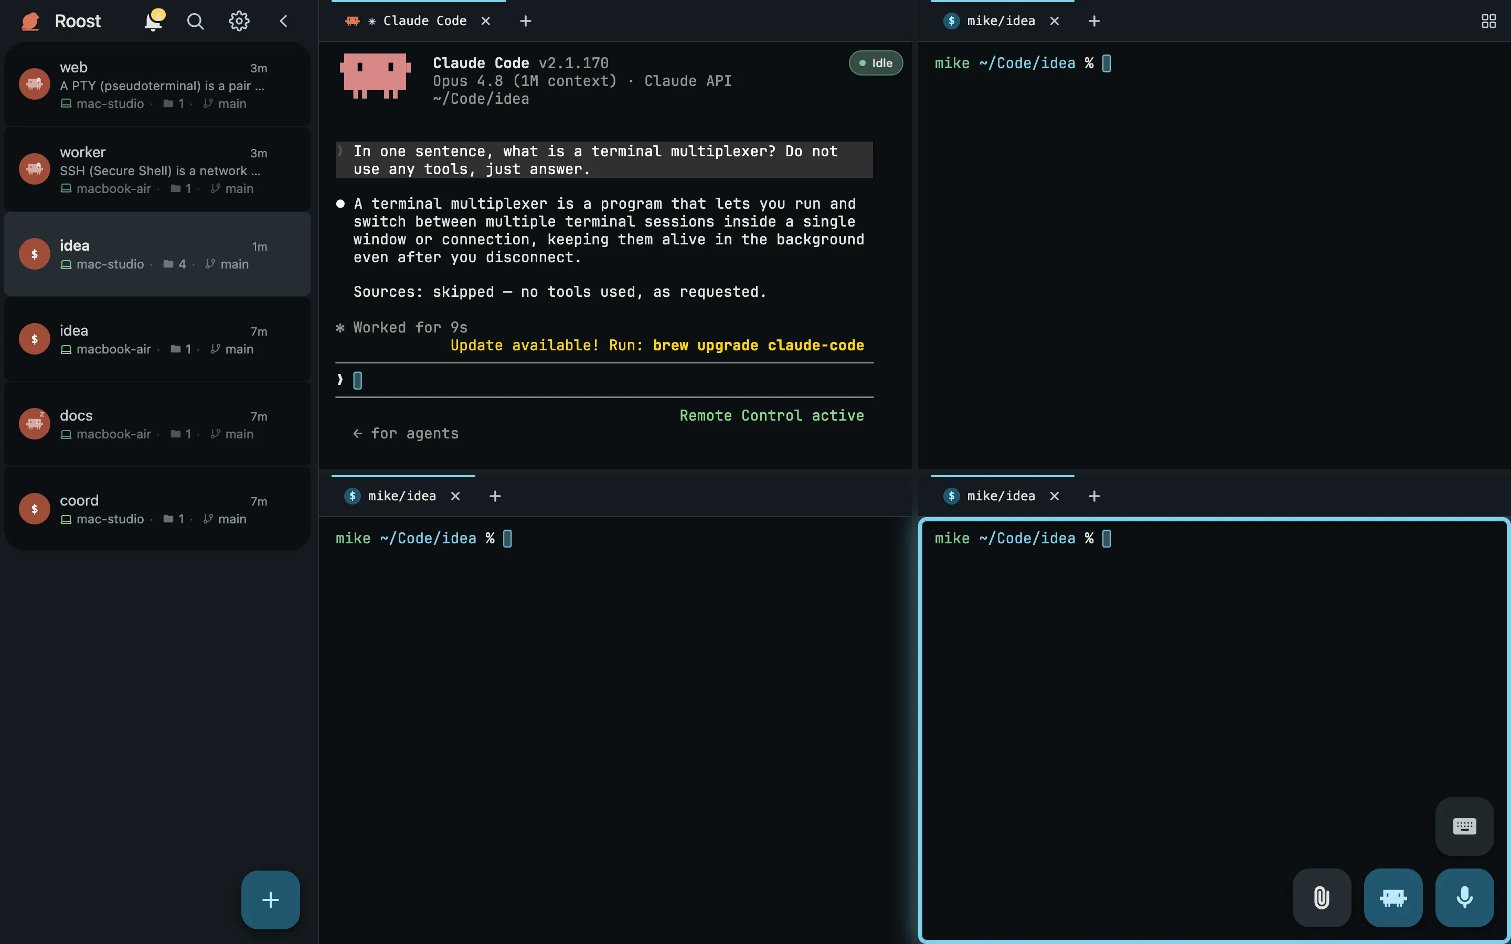
Task: Add a new tab in bottom-right pane
Action: pos(1094,496)
